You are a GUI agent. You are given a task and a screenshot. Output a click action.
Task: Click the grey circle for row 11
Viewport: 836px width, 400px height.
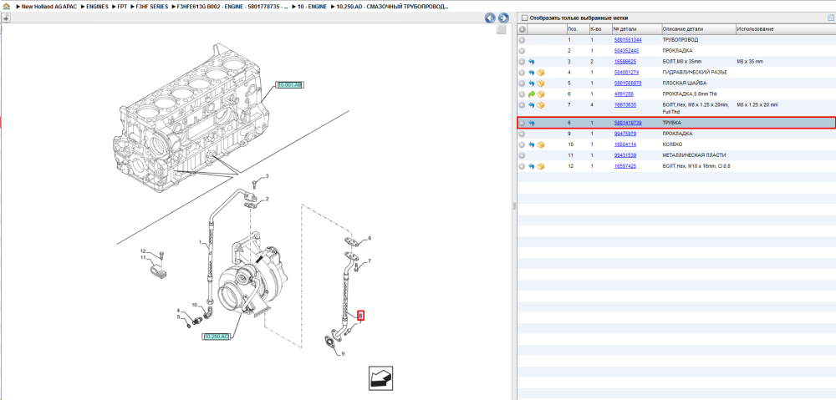pos(522,155)
